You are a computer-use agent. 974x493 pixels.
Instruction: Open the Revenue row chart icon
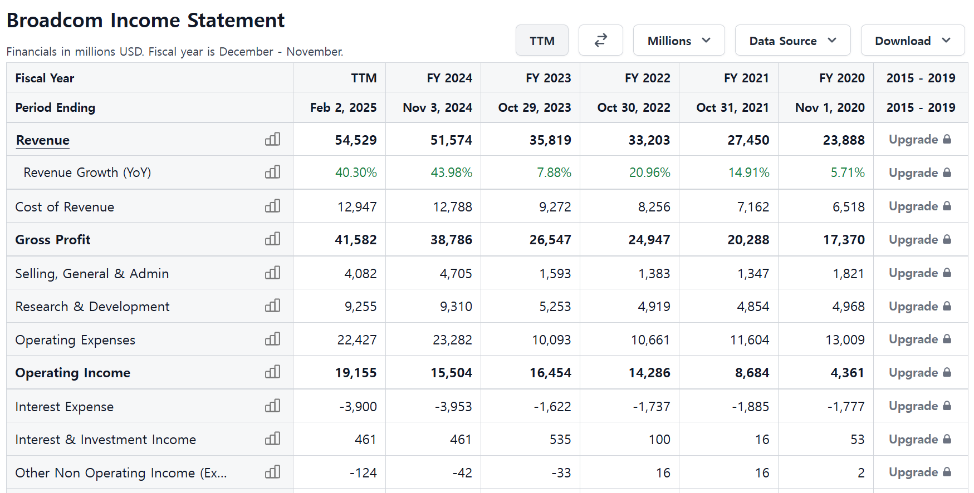click(x=272, y=139)
